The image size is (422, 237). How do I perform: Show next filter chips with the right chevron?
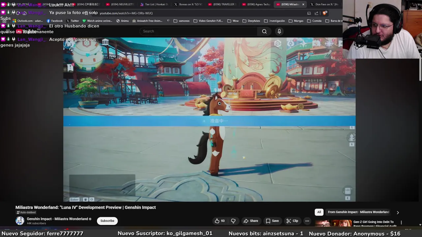click(398, 212)
